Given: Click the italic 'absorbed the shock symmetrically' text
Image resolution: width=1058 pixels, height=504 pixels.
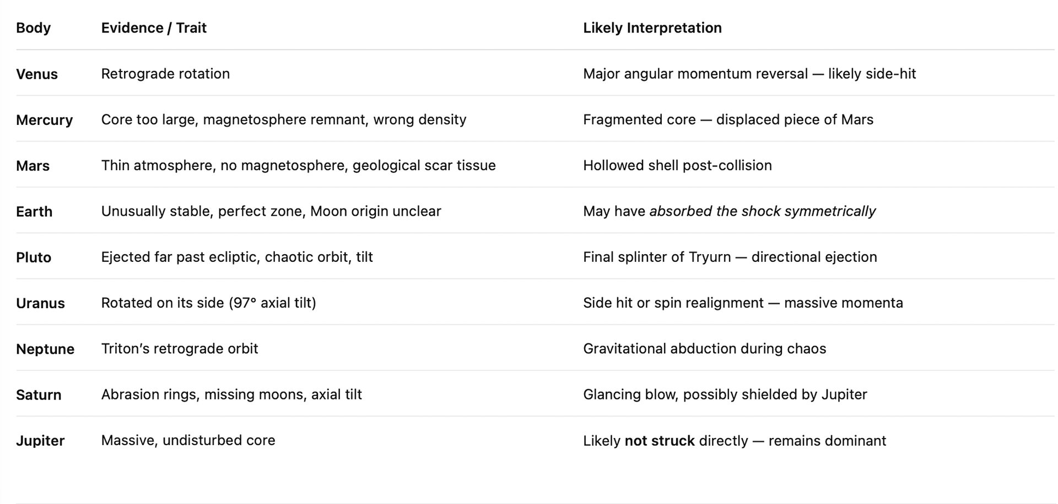Looking at the screenshot, I should pyautogui.click(x=762, y=211).
